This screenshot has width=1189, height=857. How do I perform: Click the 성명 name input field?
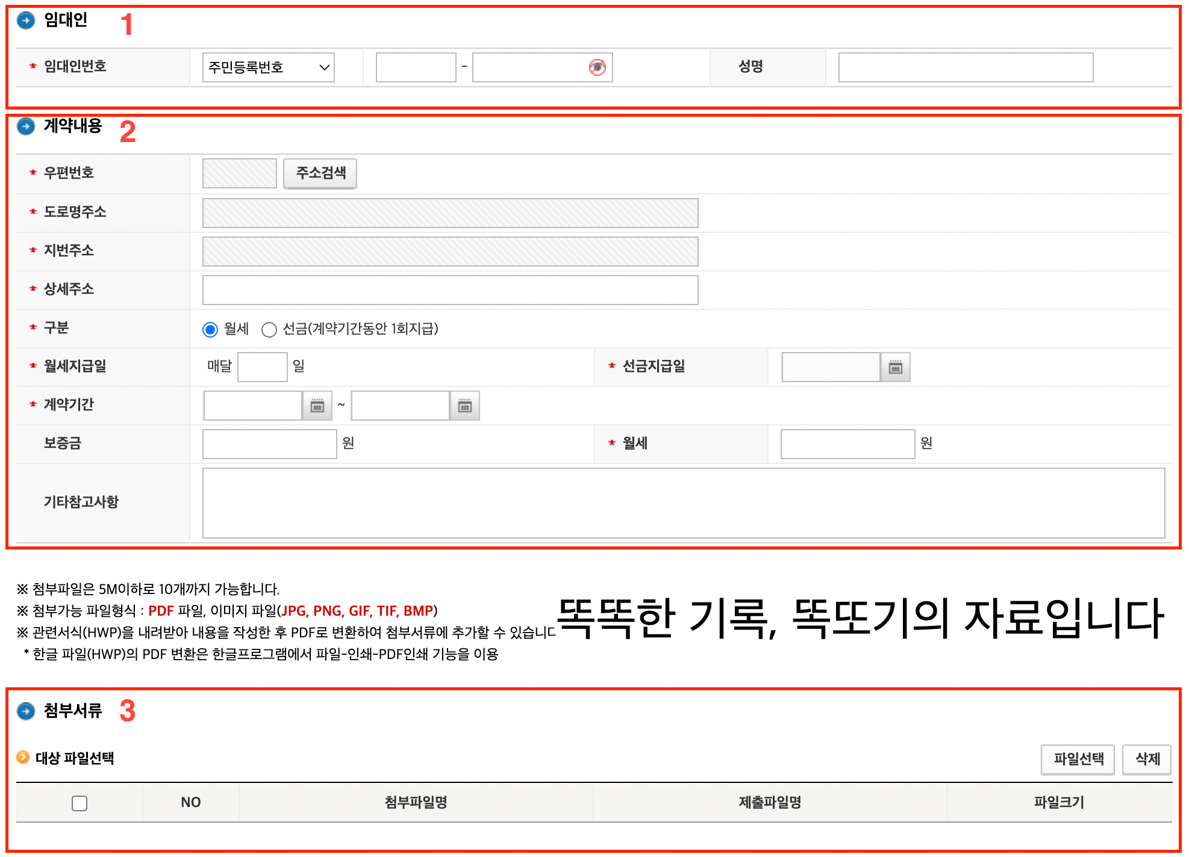[x=965, y=67]
